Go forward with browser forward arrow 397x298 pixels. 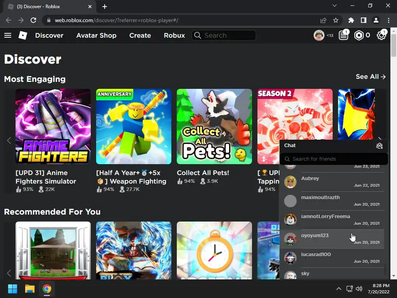[x=21, y=20]
